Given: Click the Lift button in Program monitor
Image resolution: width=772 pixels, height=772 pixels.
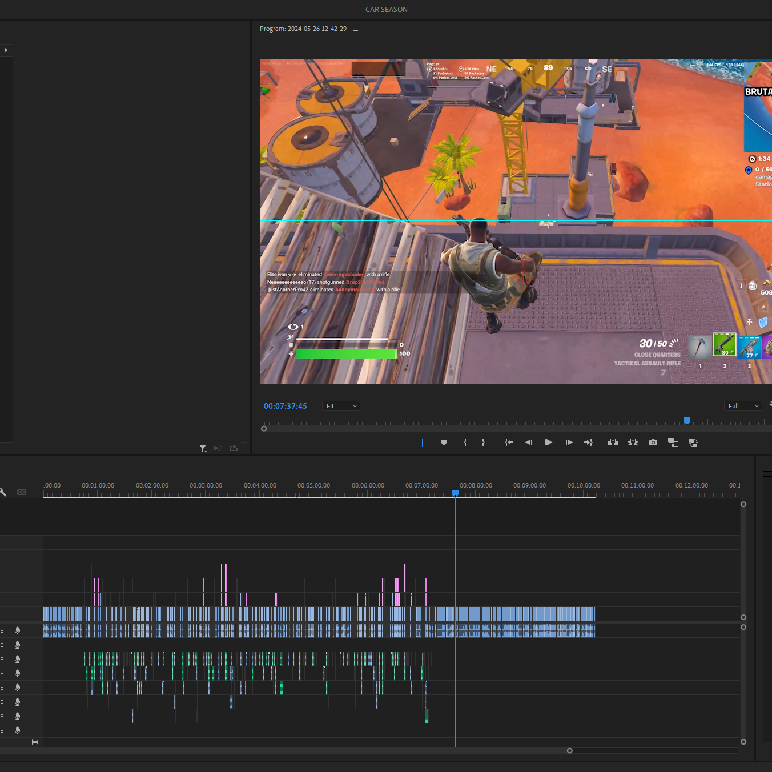Looking at the screenshot, I should pyautogui.click(x=613, y=443).
